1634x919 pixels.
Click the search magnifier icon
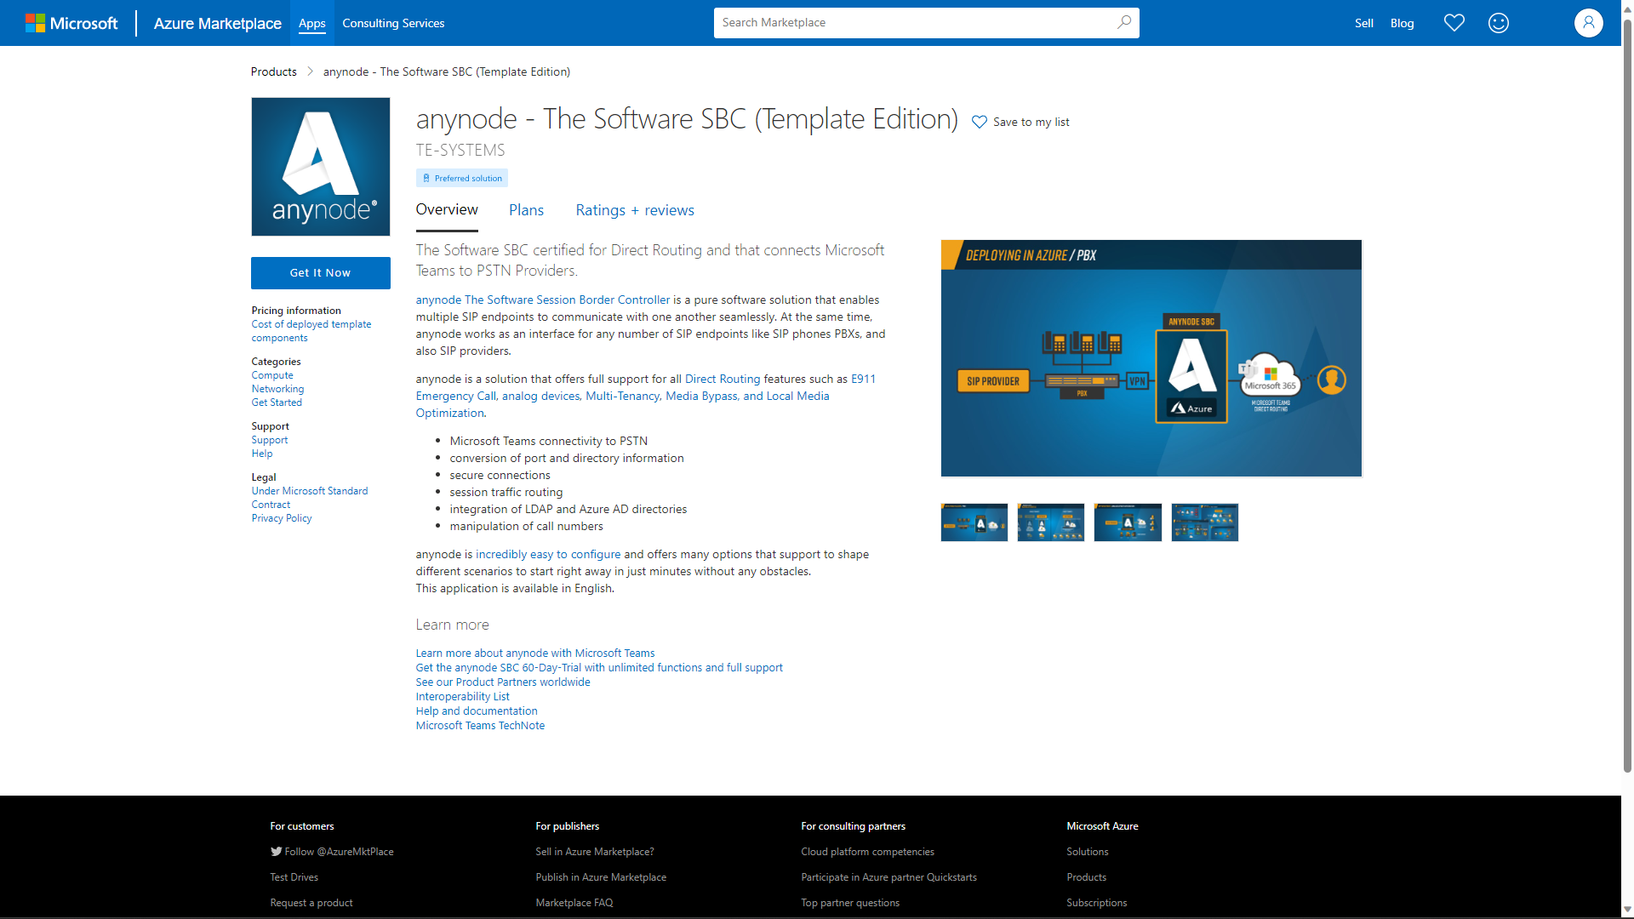[1123, 22]
